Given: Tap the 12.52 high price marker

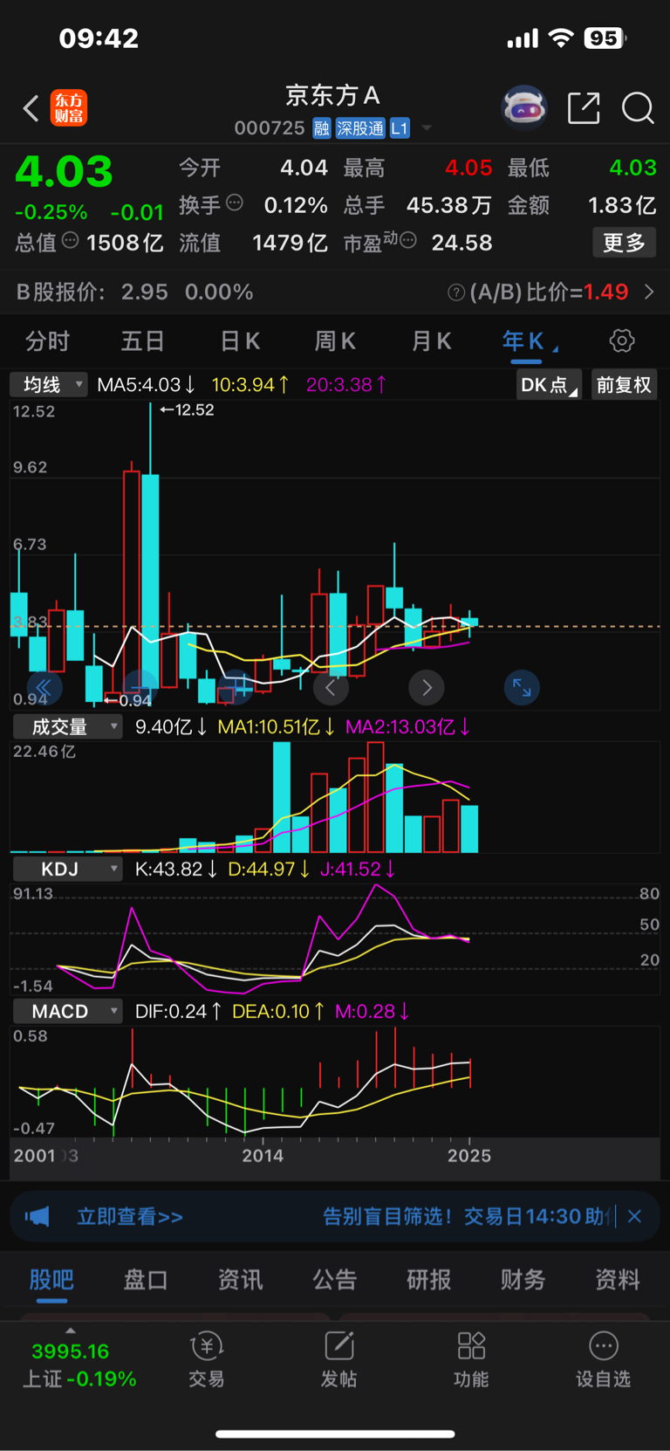Looking at the screenshot, I should [x=187, y=409].
